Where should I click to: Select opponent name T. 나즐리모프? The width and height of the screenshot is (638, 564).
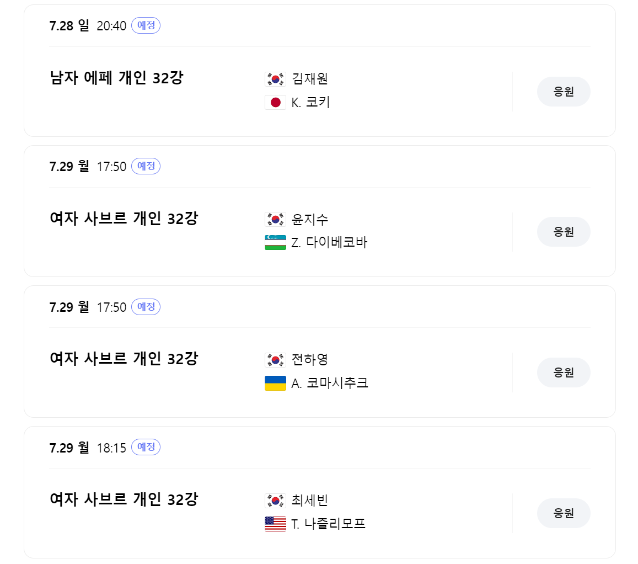coord(328,524)
